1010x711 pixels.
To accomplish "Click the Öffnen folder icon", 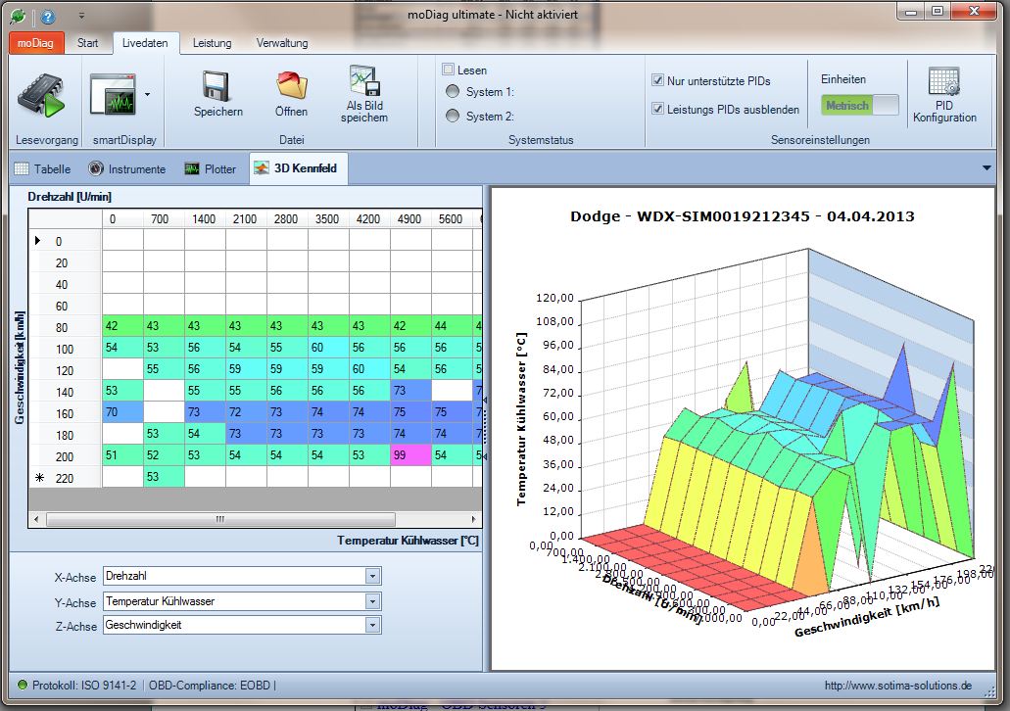I will (x=291, y=87).
